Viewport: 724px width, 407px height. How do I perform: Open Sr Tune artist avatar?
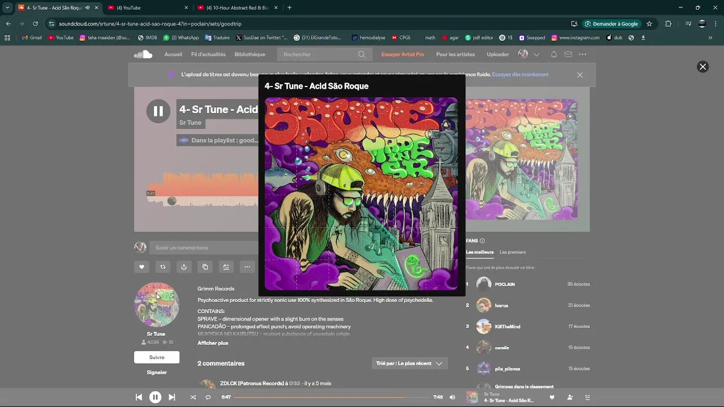click(x=157, y=305)
